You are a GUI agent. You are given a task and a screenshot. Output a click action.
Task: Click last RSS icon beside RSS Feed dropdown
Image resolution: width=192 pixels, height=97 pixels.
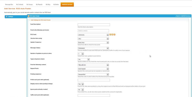(114, 34)
